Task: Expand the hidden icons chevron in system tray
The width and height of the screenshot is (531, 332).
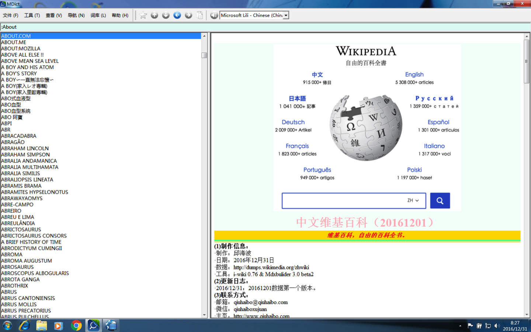Action: 460,326
